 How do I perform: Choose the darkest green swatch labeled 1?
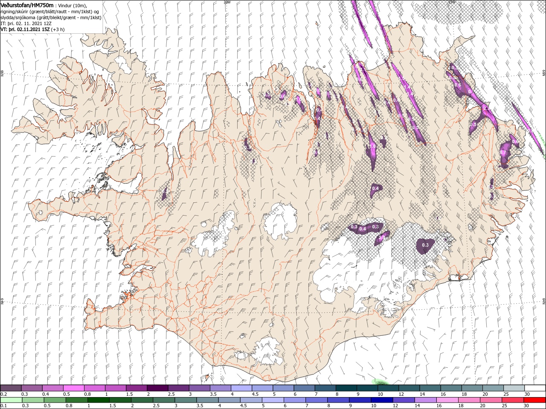98,400
